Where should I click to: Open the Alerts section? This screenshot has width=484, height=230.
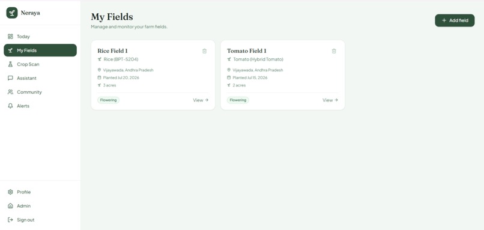(x=40, y=106)
